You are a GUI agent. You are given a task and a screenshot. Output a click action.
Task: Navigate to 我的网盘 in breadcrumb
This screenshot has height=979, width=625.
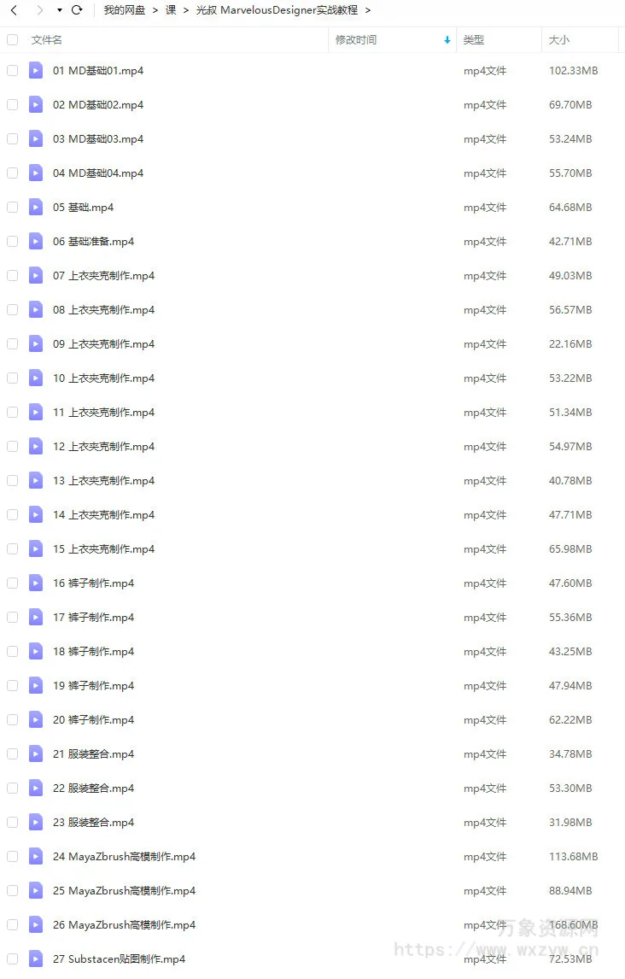click(x=124, y=10)
